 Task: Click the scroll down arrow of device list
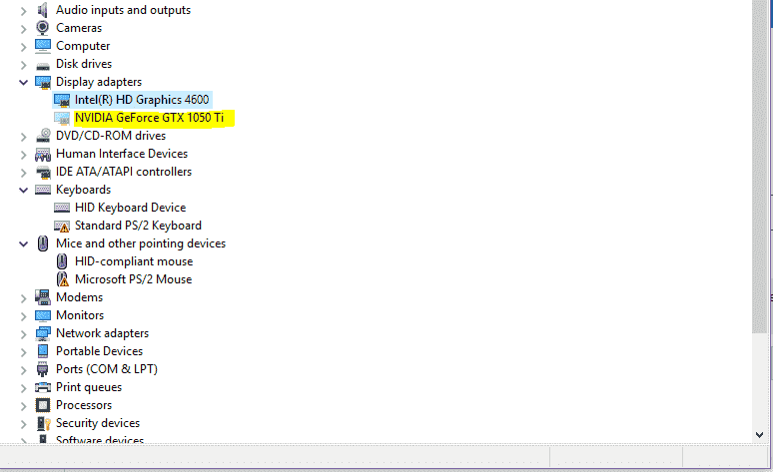tap(760, 435)
